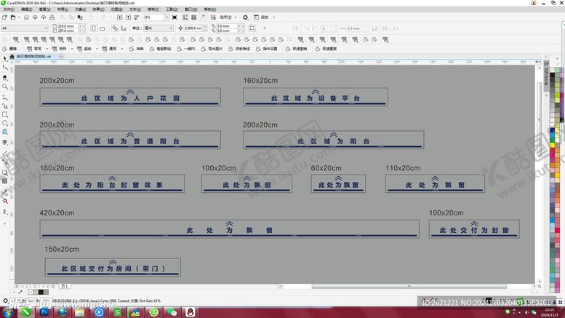The height and width of the screenshot is (318, 565).
Task: Click the 插件设置 plugin button
Action: pos(267,49)
